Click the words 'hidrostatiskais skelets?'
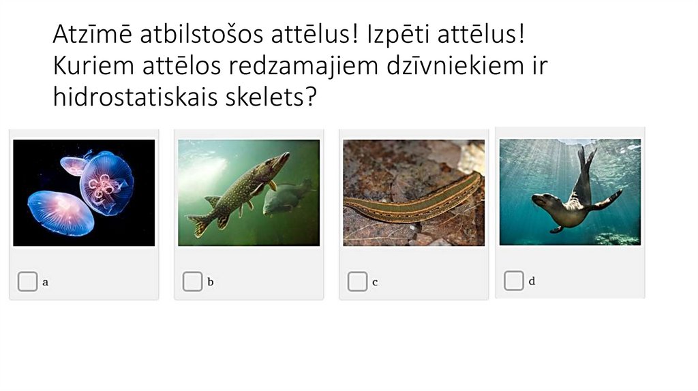Screen dimensions: 698x391 pyautogui.click(x=185, y=97)
